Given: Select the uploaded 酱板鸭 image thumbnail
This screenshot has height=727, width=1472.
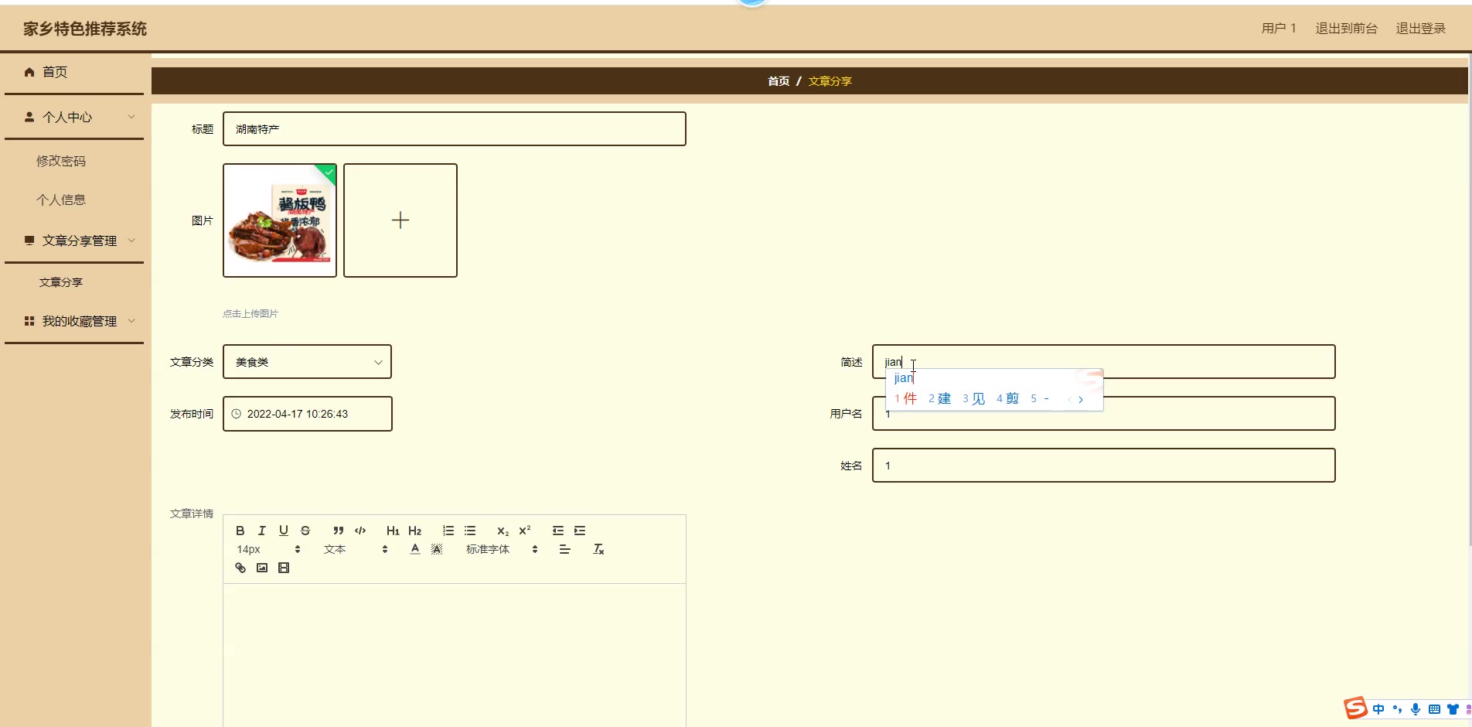Looking at the screenshot, I should coord(280,220).
